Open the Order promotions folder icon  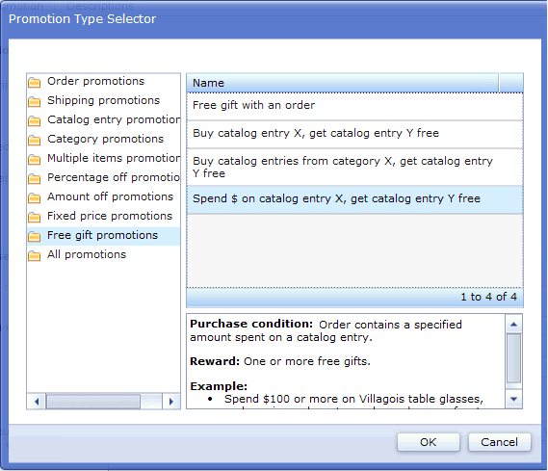point(35,83)
